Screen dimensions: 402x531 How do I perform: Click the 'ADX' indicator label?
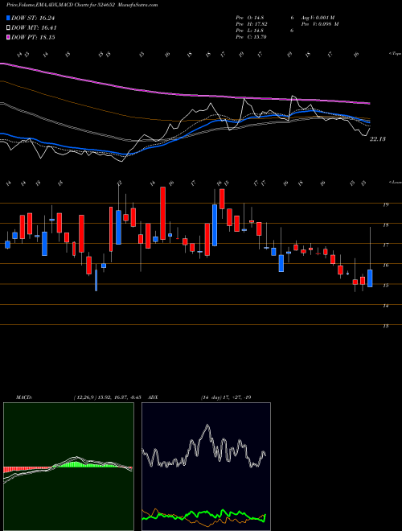[153, 397]
